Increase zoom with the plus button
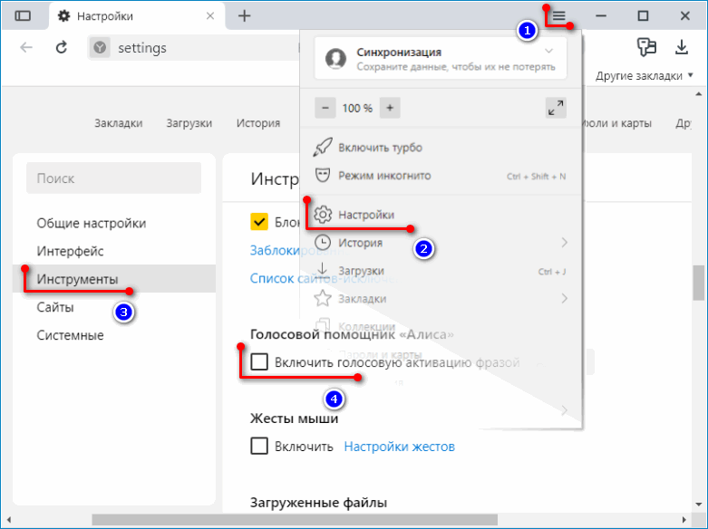 click(x=389, y=108)
